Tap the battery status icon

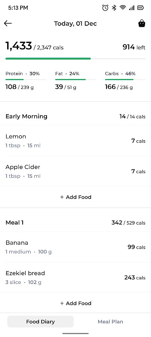coord(141,8)
